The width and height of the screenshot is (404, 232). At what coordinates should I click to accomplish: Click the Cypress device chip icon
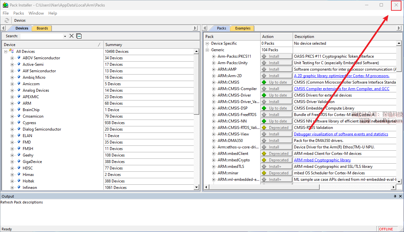point(19,123)
